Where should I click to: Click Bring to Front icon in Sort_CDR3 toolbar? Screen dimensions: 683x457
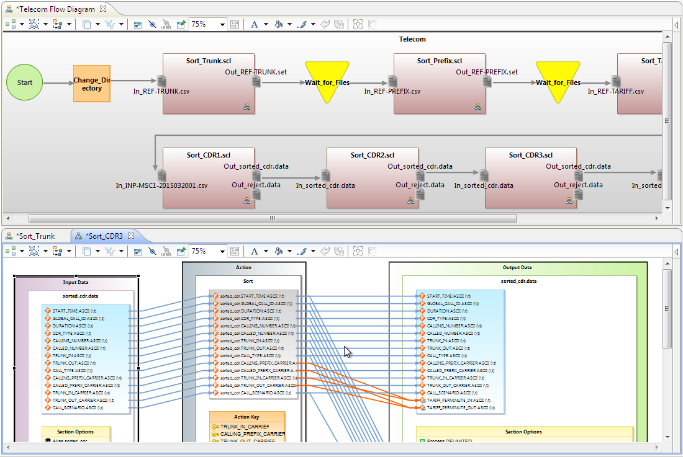click(x=87, y=251)
